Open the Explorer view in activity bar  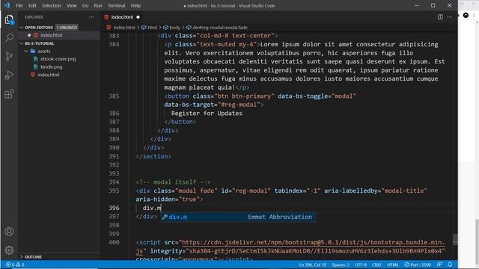(9, 20)
